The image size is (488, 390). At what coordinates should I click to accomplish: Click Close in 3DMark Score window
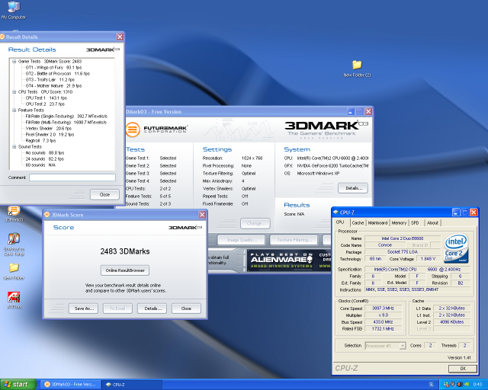click(186, 308)
